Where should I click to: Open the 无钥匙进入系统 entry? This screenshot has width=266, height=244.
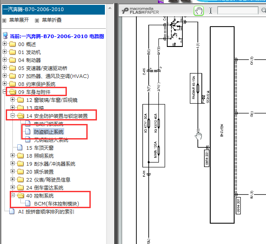(51, 140)
